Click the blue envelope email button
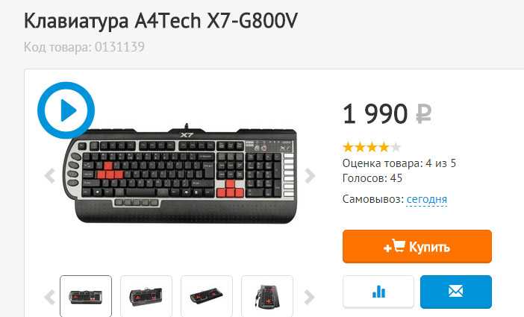The height and width of the screenshot is (317, 524). (456, 292)
